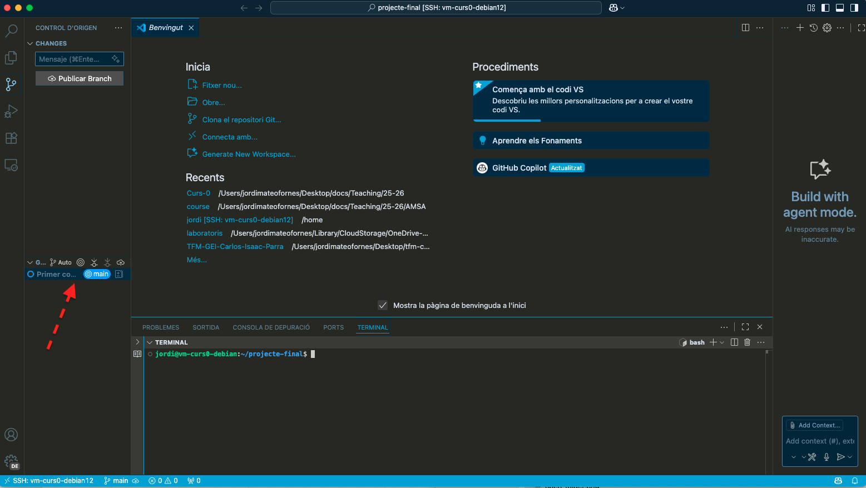Open Customize Layout in the title bar
Screen dimensions: 866x488
[x=811, y=8]
